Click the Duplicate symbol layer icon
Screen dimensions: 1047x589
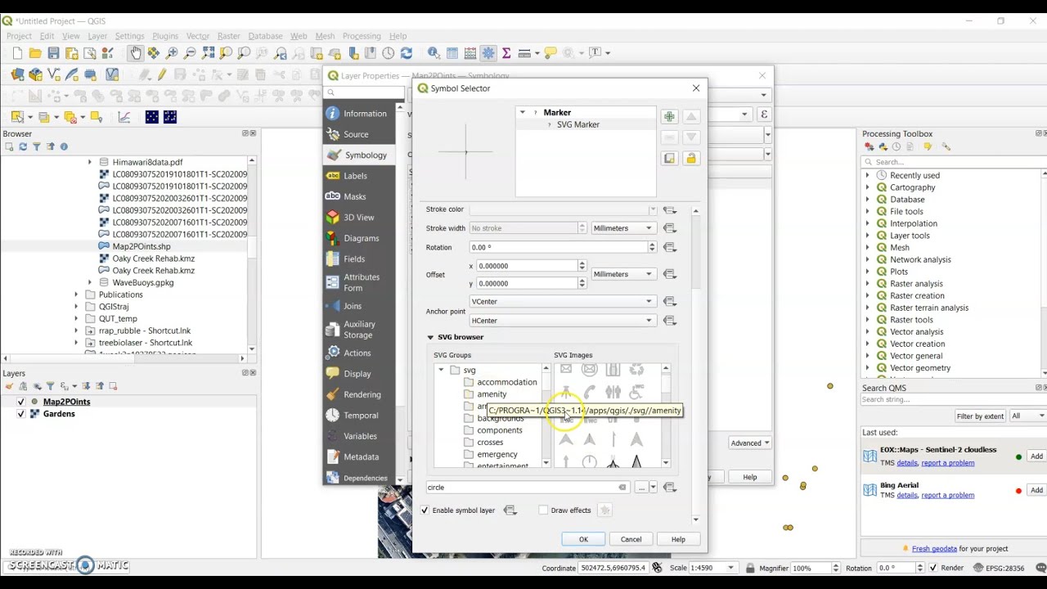pyautogui.click(x=669, y=159)
